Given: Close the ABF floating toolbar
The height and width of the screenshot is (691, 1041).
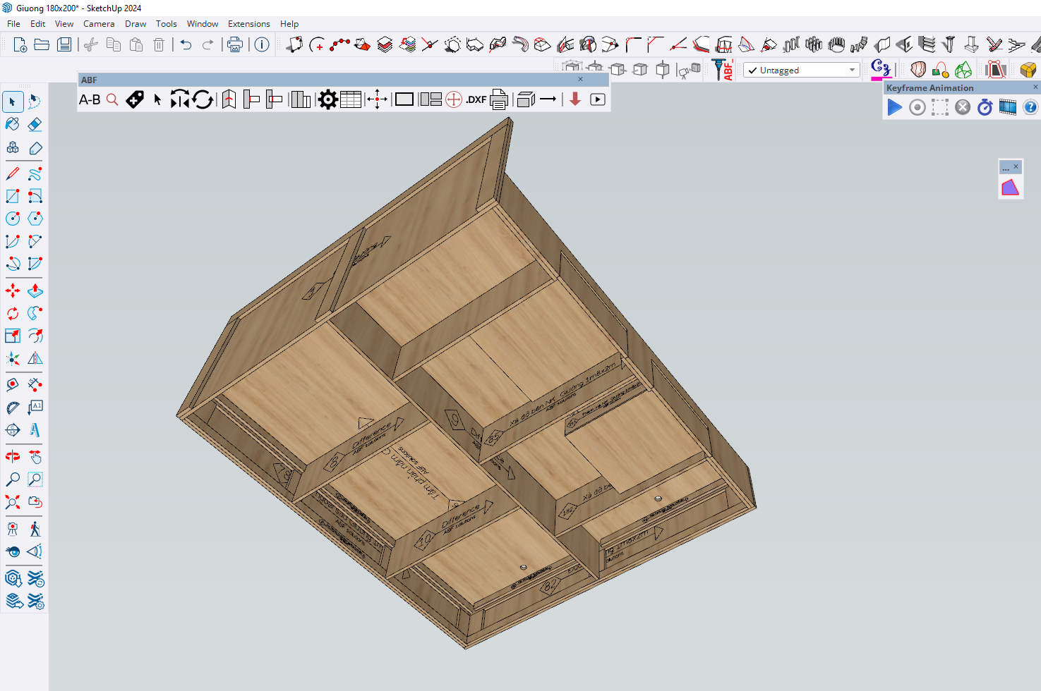Looking at the screenshot, I should pyautogui.click(x=580, y=80).
